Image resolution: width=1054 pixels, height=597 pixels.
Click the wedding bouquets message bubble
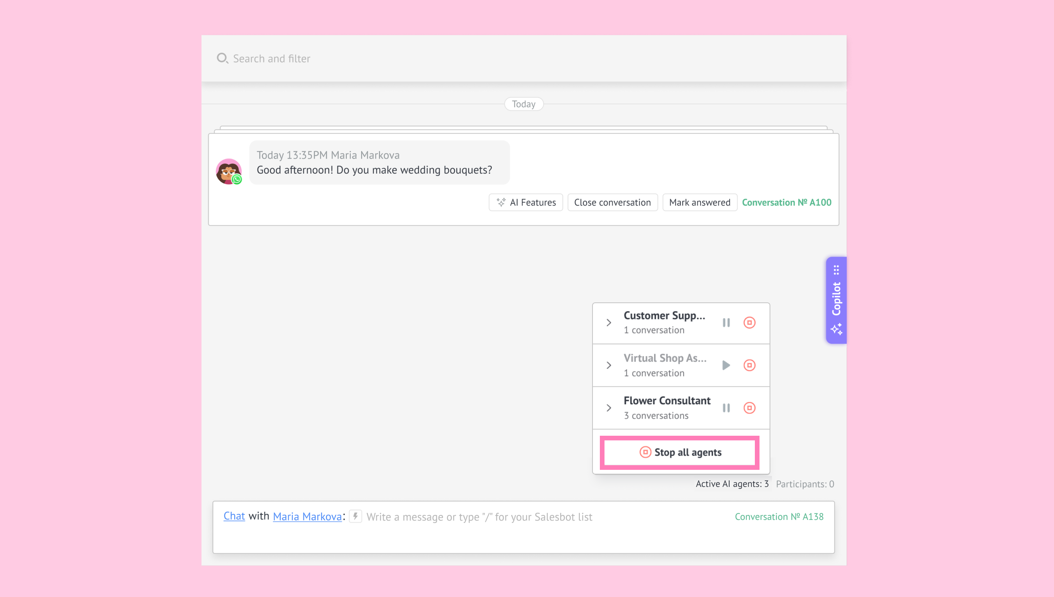379,163
